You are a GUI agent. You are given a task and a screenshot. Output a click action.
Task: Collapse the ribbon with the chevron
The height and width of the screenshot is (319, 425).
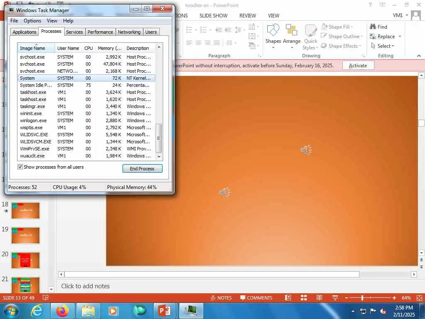pos(419,56)
